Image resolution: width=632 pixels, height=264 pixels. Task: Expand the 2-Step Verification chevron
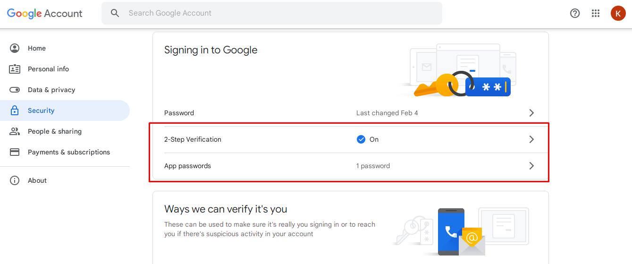[x=531, y=139]
